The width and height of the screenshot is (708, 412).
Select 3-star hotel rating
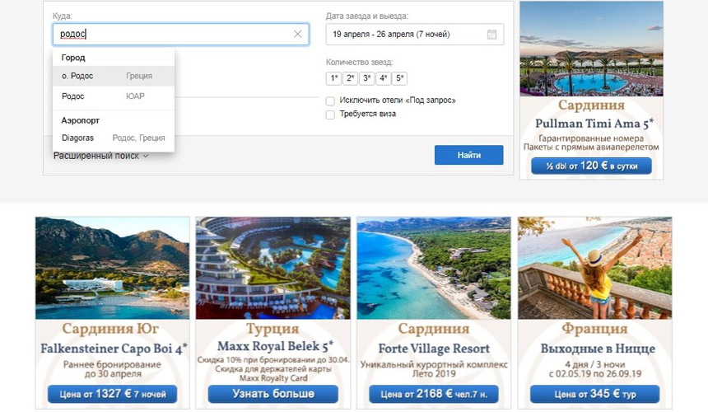tap(366, 79)
